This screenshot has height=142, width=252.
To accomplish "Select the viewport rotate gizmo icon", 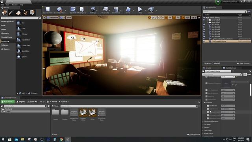I will (x=152, y=17).
